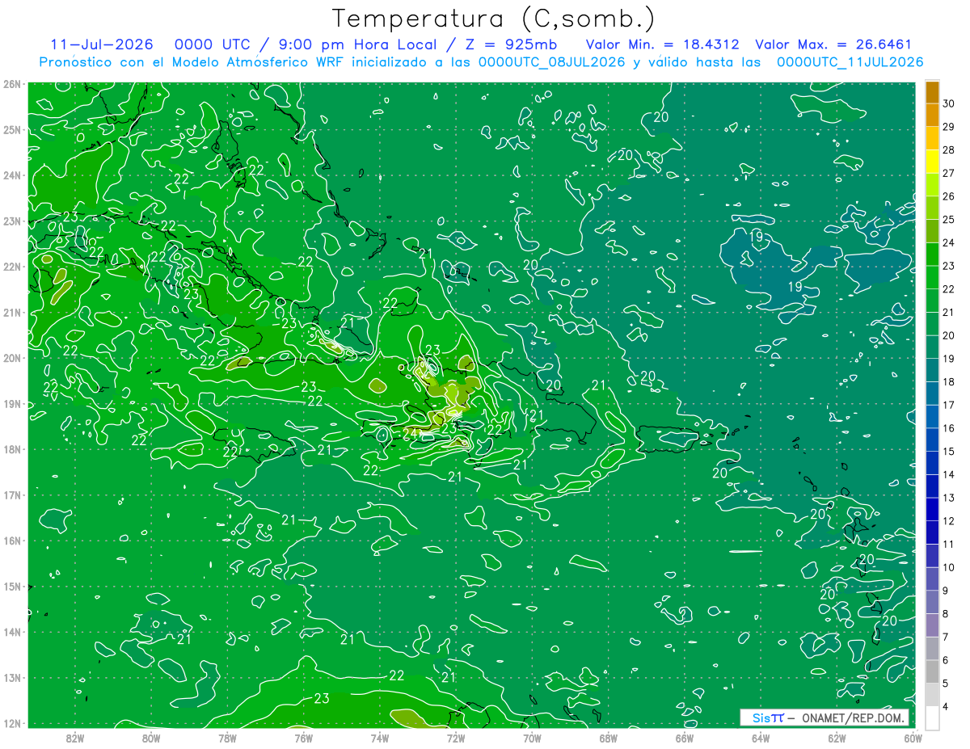Pick the orange legend segment between 29 and 30
970x749 pixels.
click(x=932, y=116)
